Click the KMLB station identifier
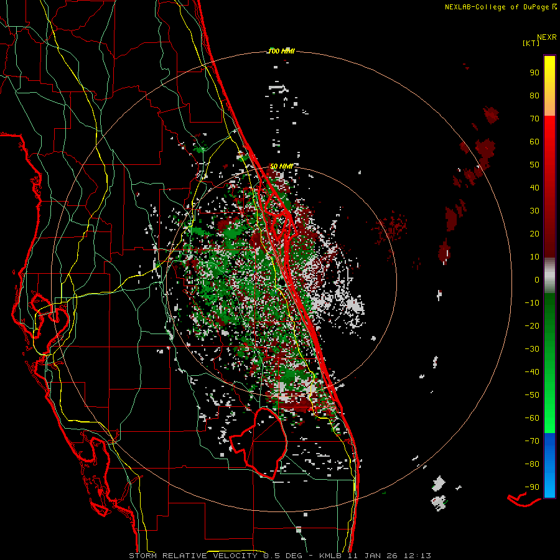Viewport: 560px width, 560px height. [x=330, y=556]
